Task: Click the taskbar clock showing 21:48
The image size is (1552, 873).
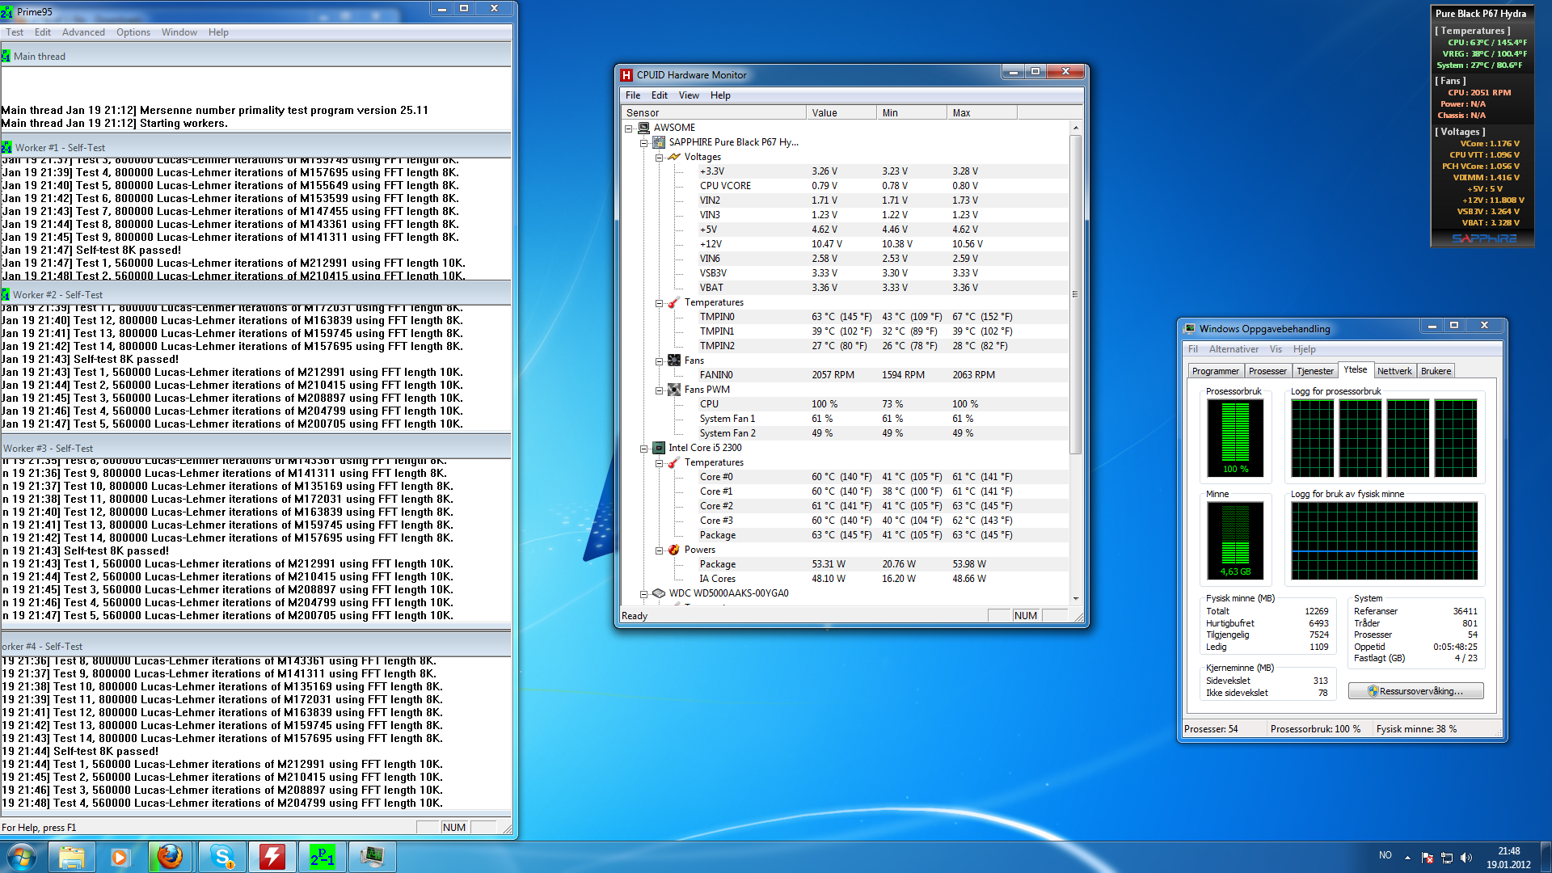Action: point(1508,858)
